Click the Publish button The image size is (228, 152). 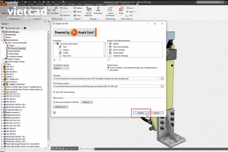(x=141, y=113)
